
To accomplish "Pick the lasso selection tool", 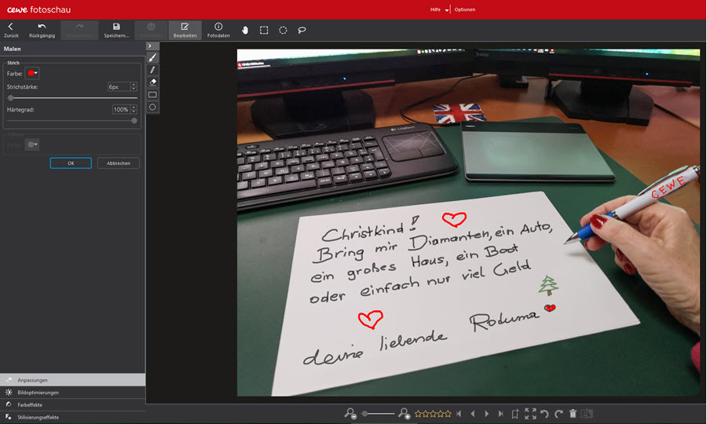I will pos(302,30).
